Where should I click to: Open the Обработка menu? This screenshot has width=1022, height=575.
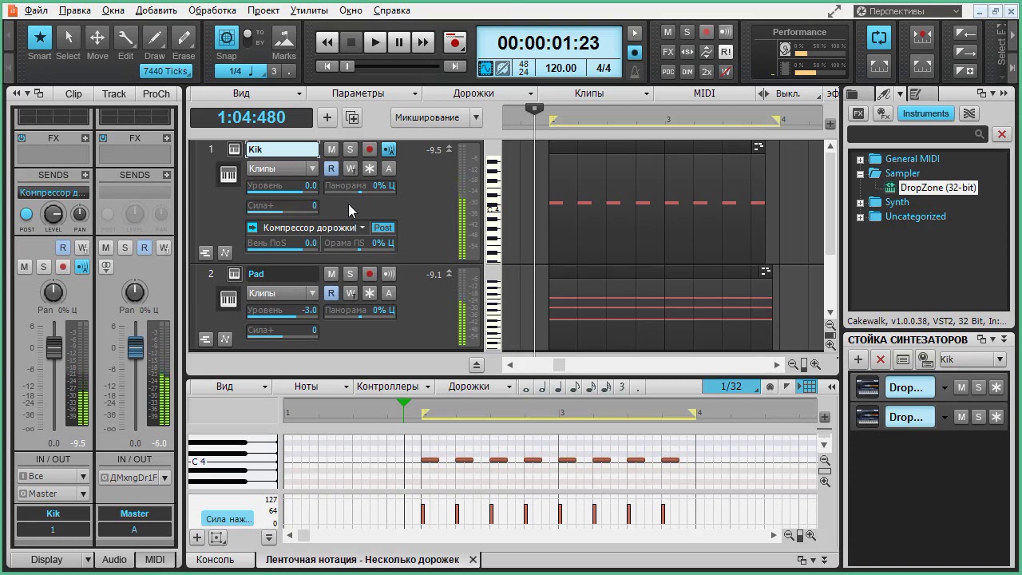(x=212, y=10)
